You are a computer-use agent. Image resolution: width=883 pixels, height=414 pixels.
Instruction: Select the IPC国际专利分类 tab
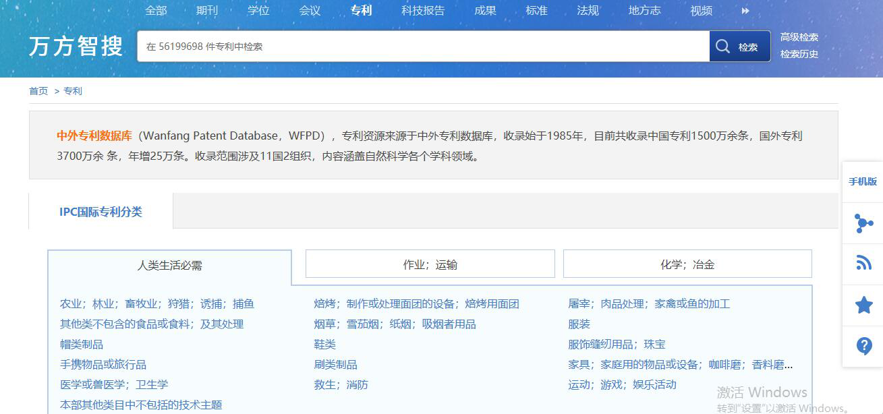click(101, 212)
